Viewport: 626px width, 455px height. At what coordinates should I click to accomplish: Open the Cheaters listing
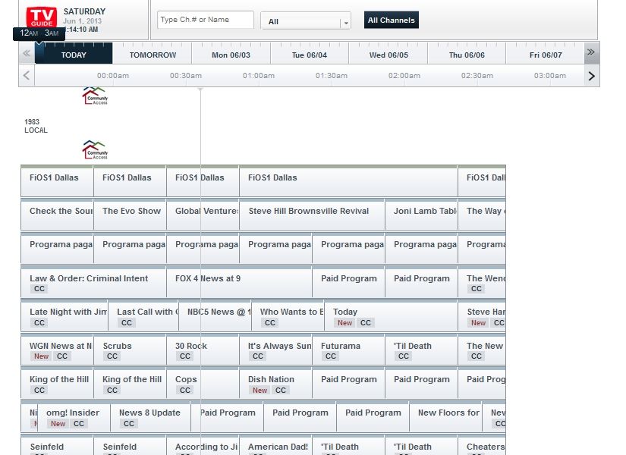pos(482,446)
